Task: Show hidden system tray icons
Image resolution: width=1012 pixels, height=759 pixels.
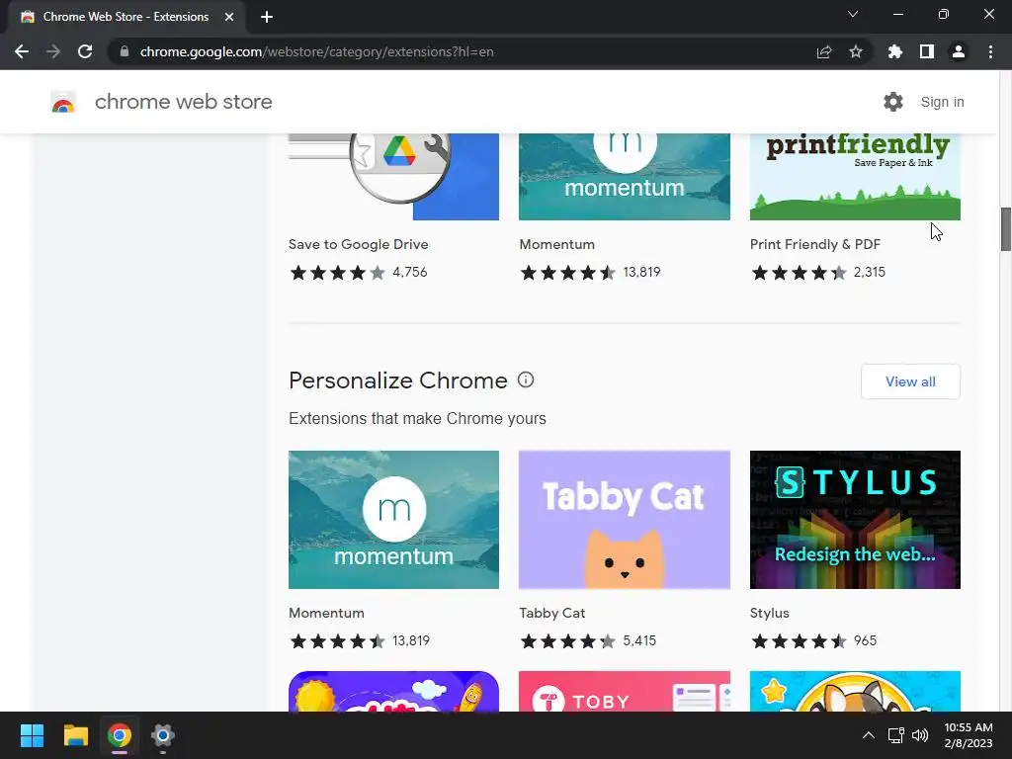Action: [869, 735]
